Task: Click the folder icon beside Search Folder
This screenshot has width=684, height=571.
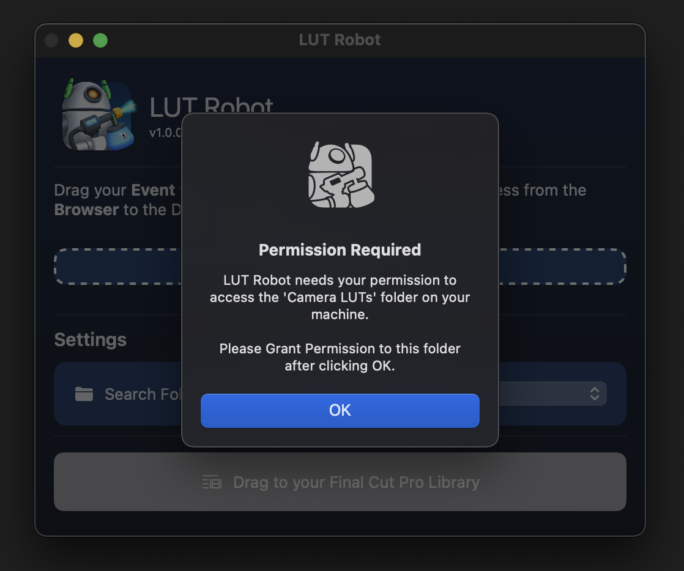Action: pyautogui.click(x=84, y=394)
